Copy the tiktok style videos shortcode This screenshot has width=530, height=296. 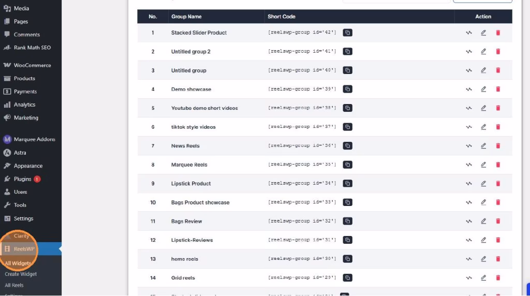(x=347, y=127)
